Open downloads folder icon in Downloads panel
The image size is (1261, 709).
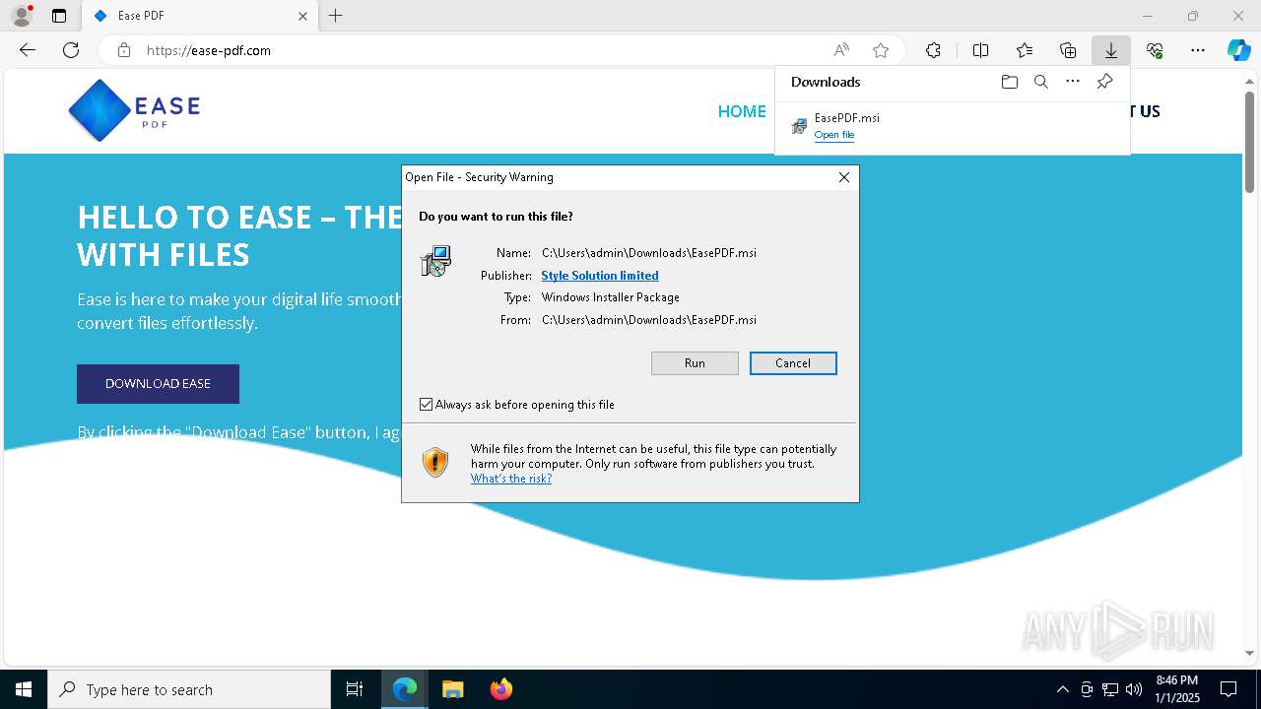coord(1009,82)
